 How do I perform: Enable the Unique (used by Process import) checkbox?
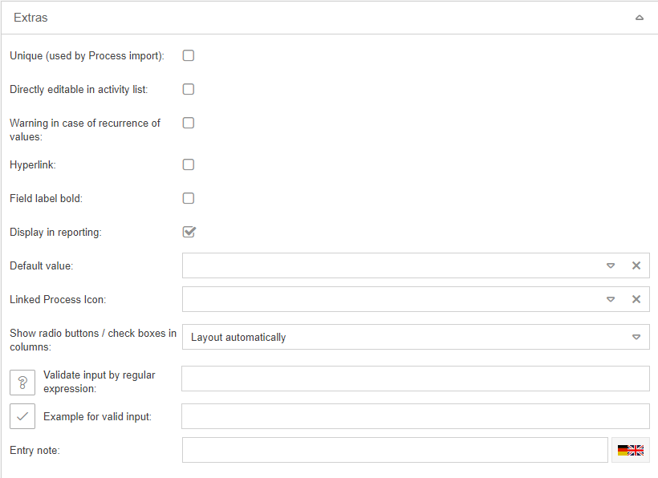[189, 56]
